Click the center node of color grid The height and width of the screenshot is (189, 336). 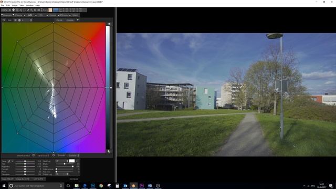54,88
